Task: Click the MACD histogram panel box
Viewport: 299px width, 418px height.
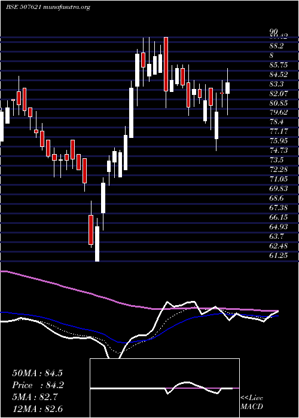Action: 164,388
